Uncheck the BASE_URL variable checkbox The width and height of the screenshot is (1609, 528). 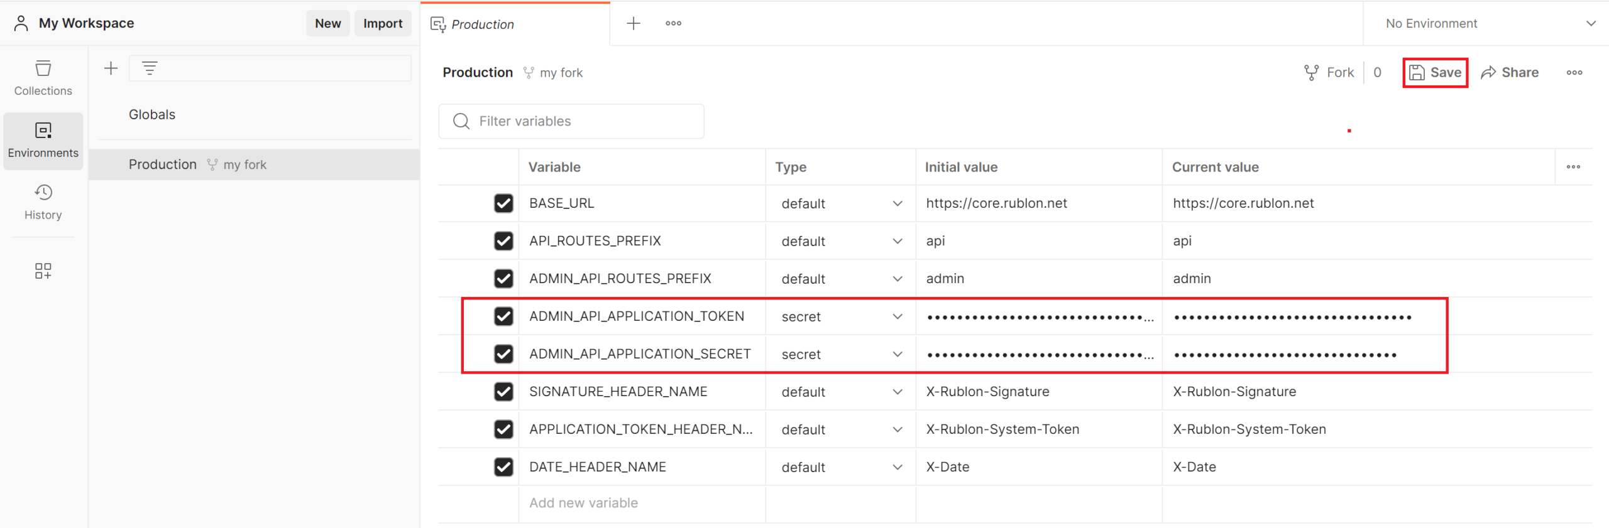[x=503, y=203]
